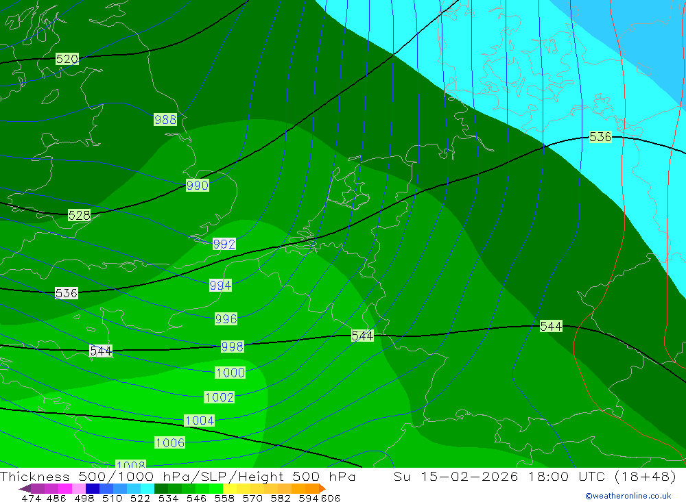
Task: Select the 990 isobar label
Action: coord(198,185)
